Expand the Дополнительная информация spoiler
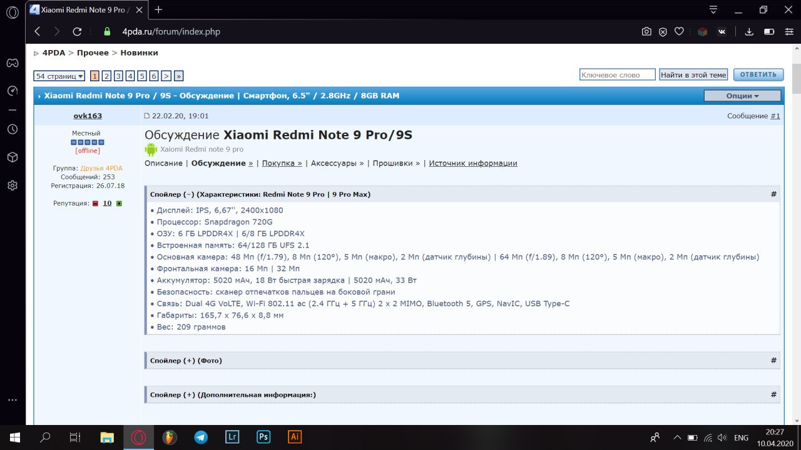 [x=233, y=395]
